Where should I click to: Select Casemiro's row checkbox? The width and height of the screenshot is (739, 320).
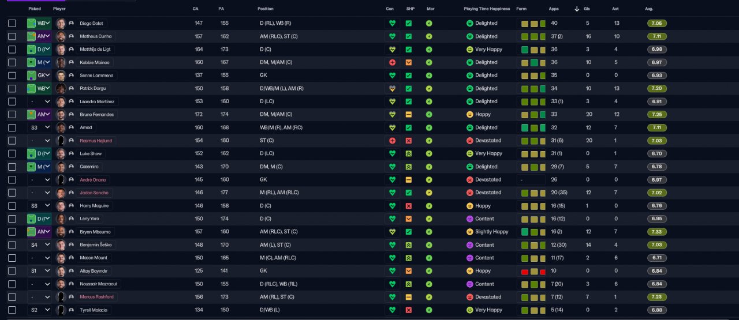tap(12, 167)
